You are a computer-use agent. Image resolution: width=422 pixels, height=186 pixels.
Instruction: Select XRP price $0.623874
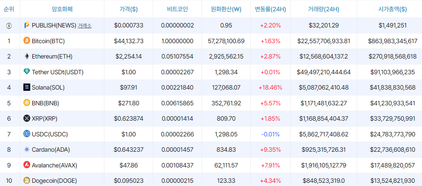click(x=129, y=119)
